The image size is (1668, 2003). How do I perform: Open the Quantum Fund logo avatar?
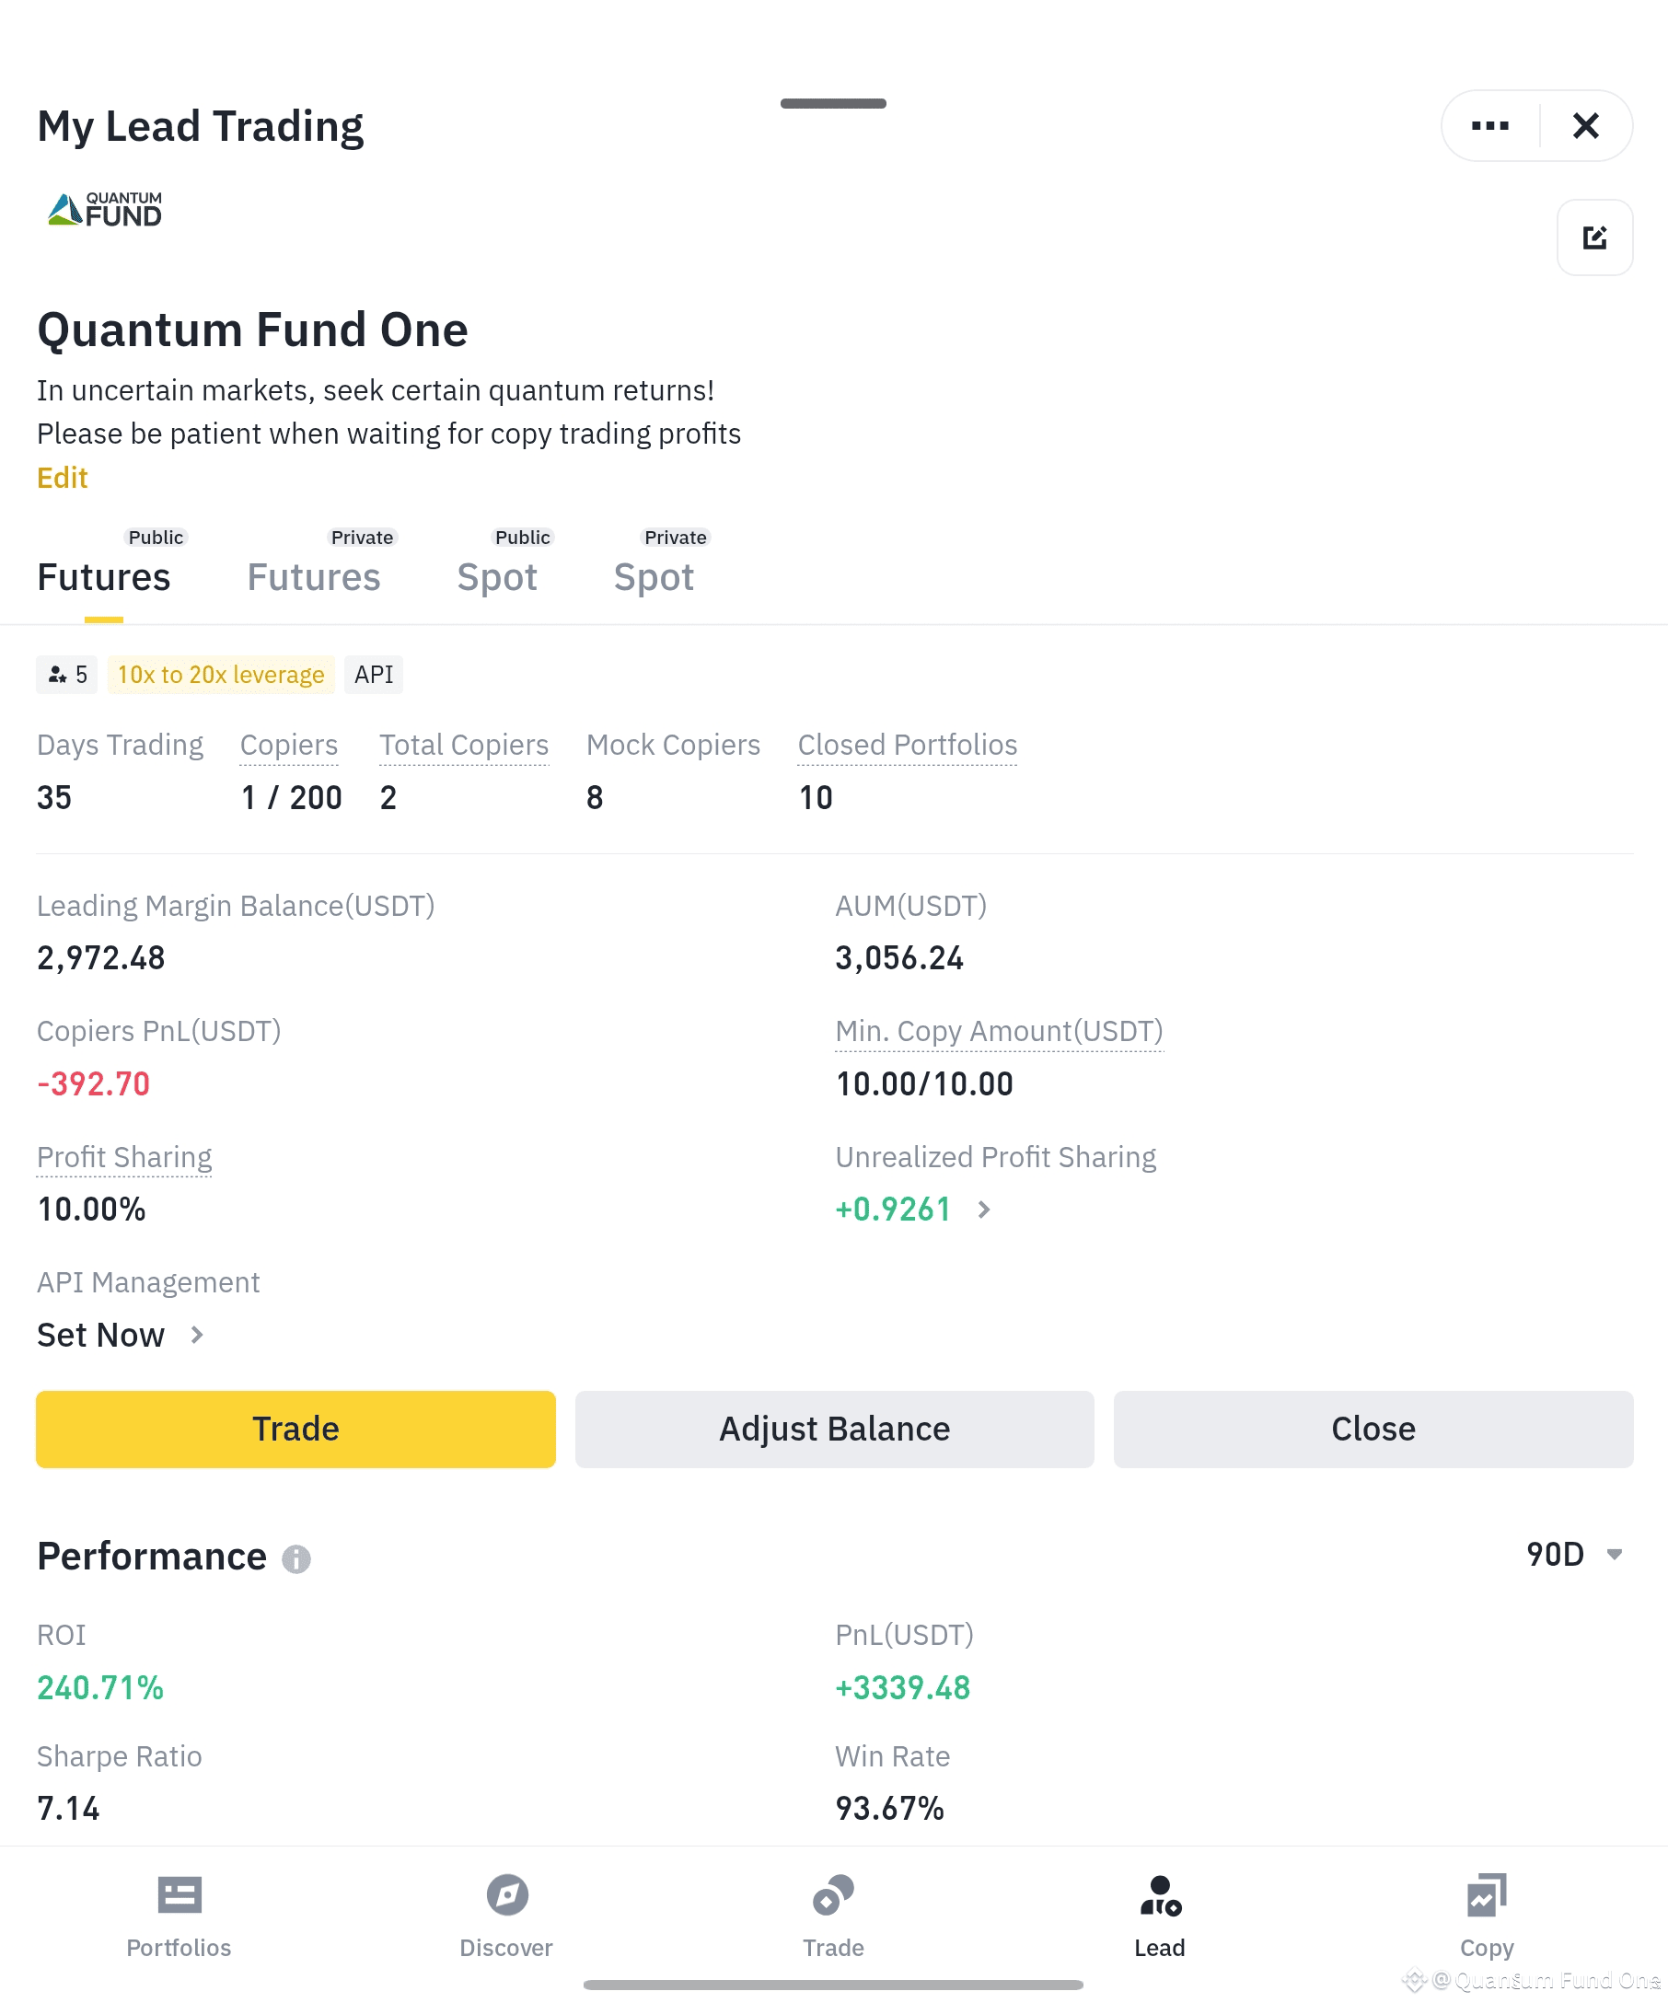pos(105,210)
